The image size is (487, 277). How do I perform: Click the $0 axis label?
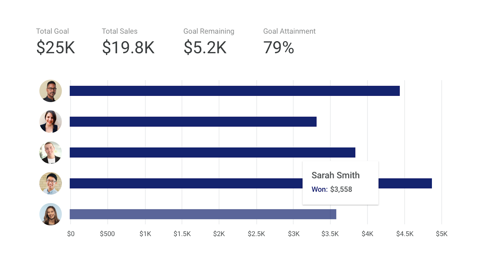pos(71,234)
